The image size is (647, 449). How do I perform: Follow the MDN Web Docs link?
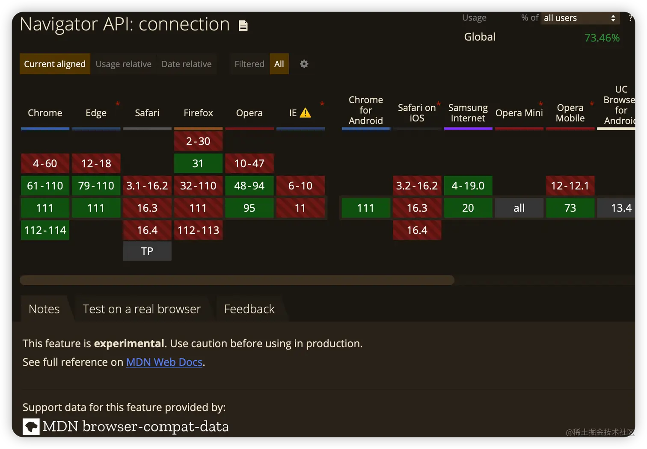[x=164, y=362]
